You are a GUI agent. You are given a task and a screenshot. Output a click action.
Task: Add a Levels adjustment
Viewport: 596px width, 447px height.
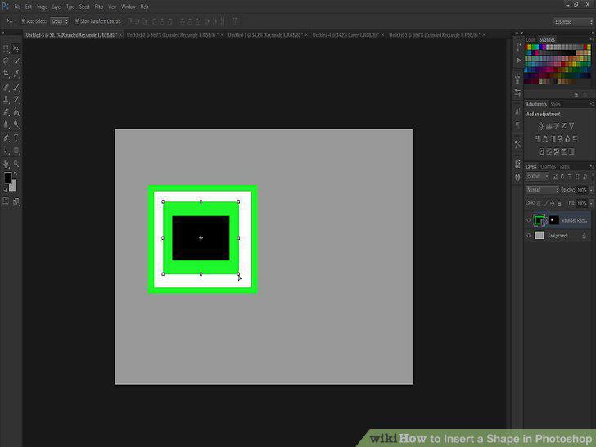pyautogui.click(x=549, y=126)
